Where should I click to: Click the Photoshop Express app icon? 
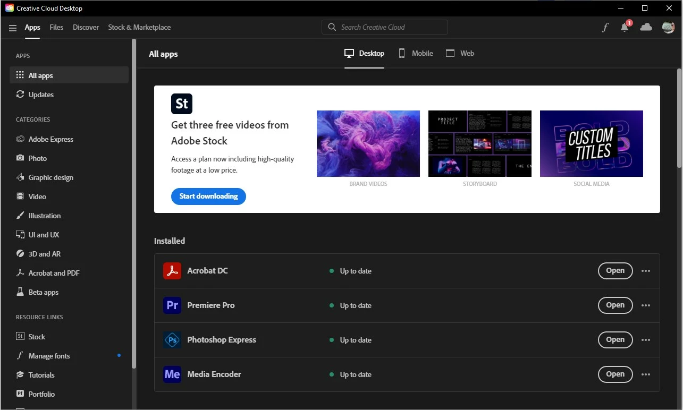click(172, 340)
